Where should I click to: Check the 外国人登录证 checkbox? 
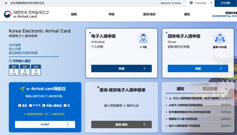click(x=44, y=105)
